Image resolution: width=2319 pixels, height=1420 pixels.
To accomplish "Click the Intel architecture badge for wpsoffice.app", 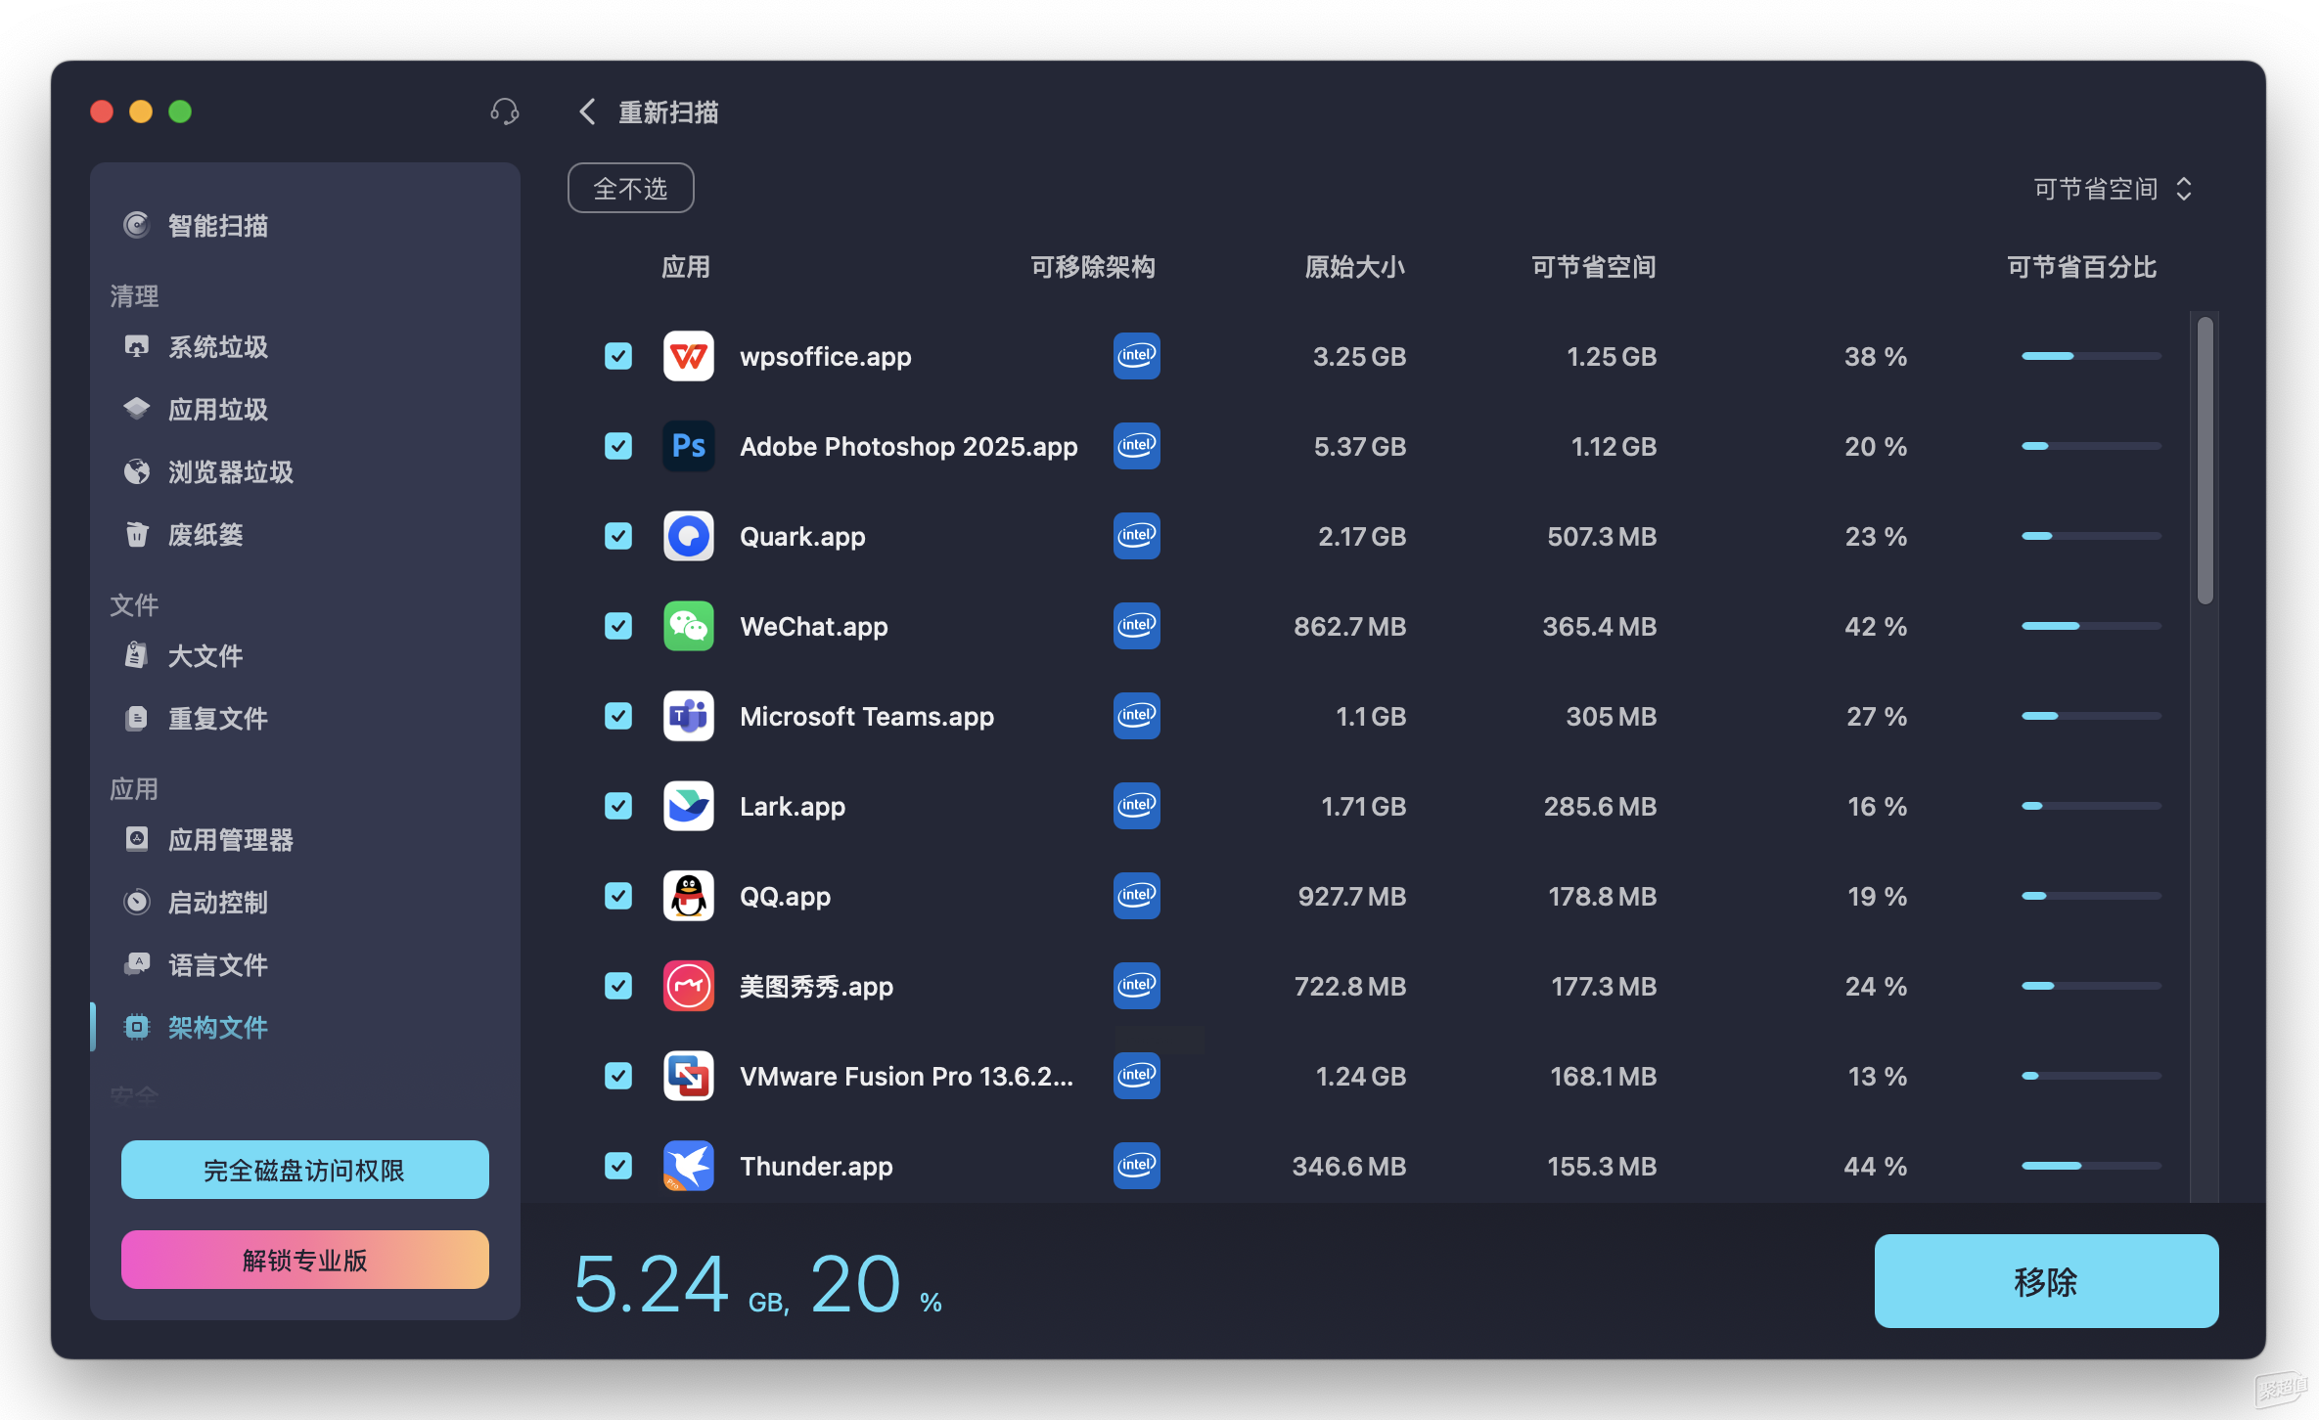I will click(x=1136, y=356).
